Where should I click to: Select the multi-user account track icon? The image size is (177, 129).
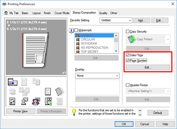36,101
